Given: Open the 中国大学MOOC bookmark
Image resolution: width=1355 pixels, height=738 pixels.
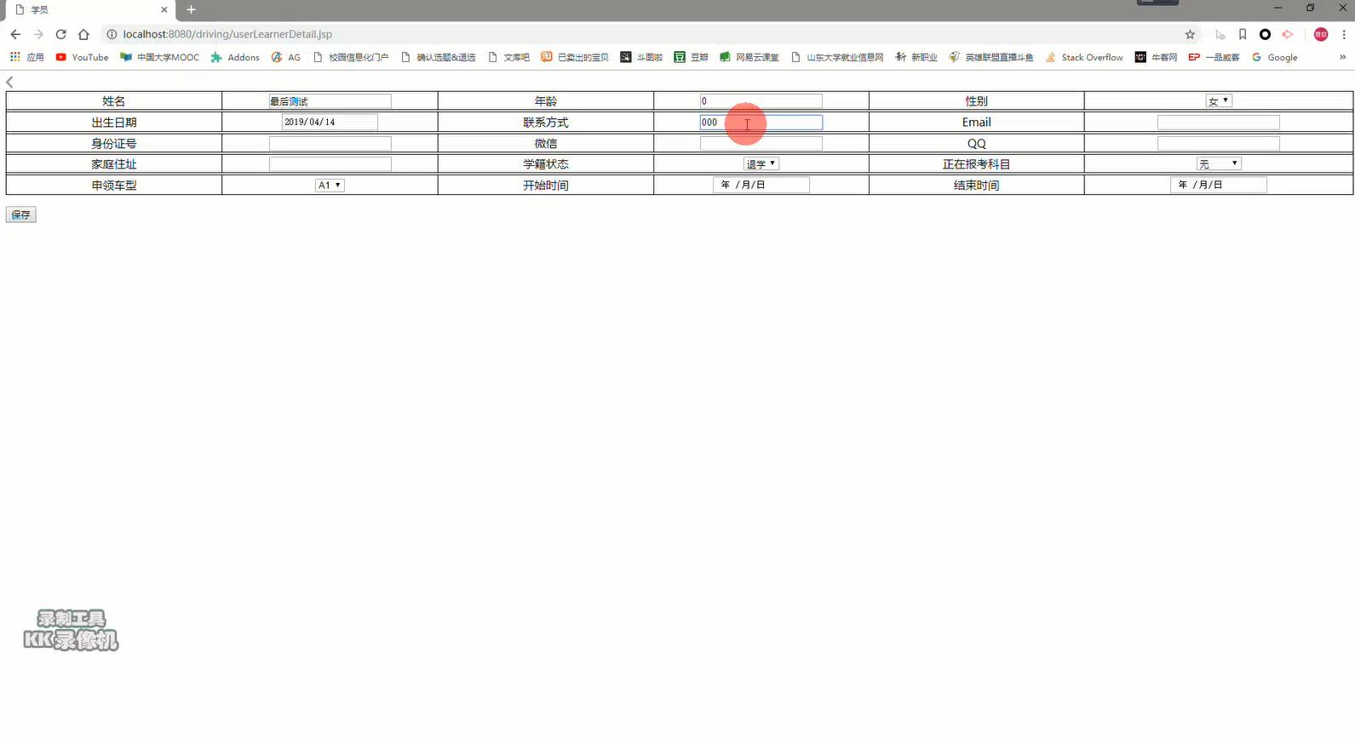Looking at the screenshot, I should point(159,57).
